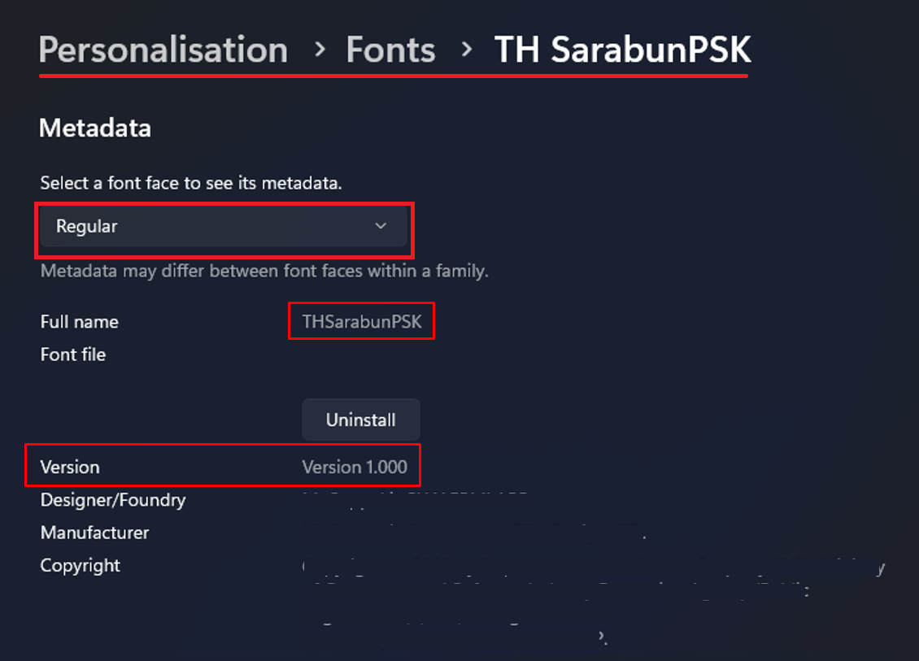The width and height of the screenshot is (919, 661).
Task: Click the Version 1.000 value text
Action: 355,467
